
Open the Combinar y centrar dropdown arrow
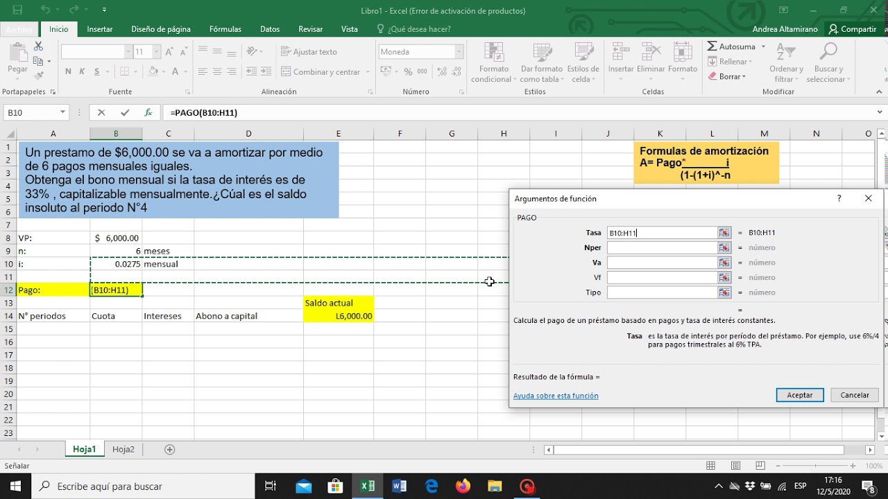(x=367, y=72)
